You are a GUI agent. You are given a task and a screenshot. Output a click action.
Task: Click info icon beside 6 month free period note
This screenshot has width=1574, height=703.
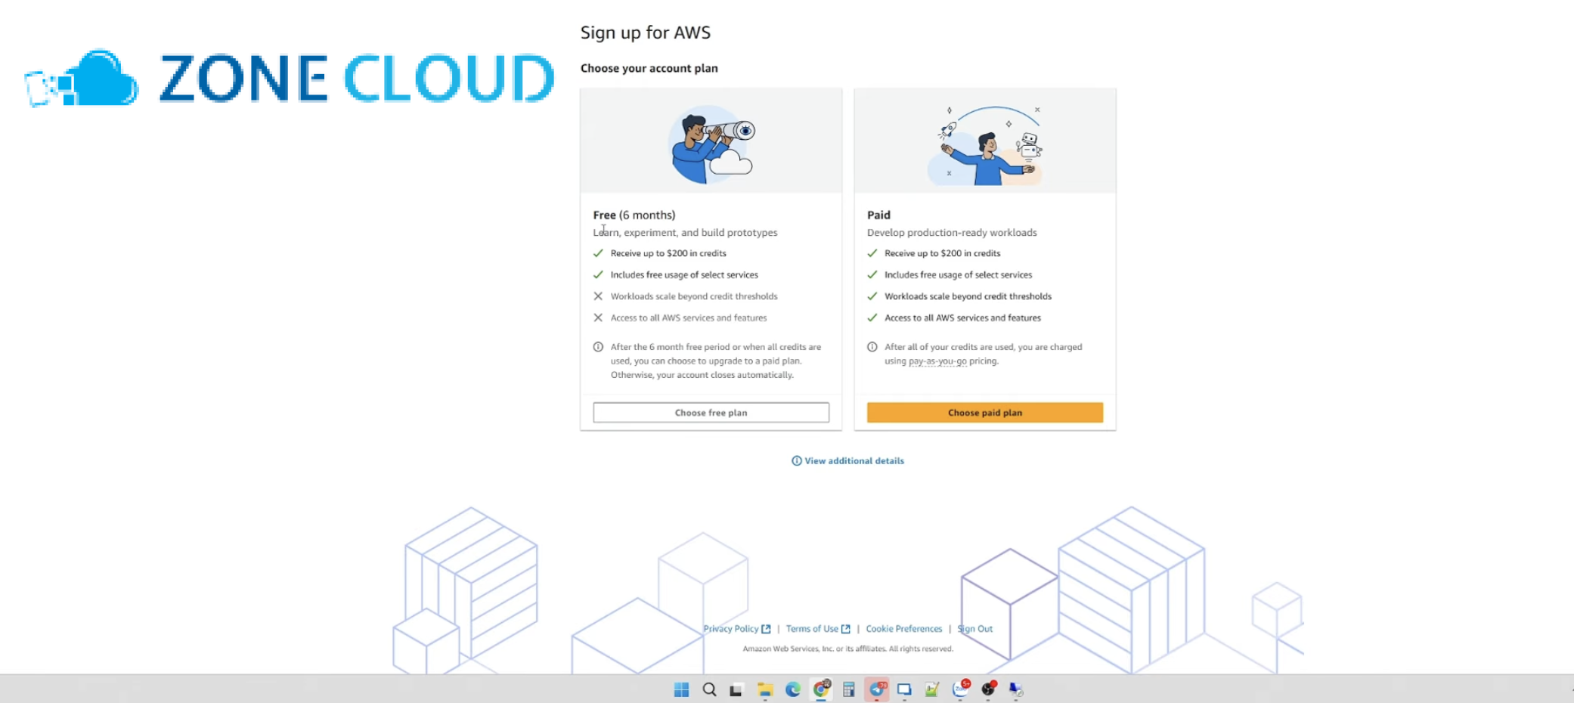(598, 347)
